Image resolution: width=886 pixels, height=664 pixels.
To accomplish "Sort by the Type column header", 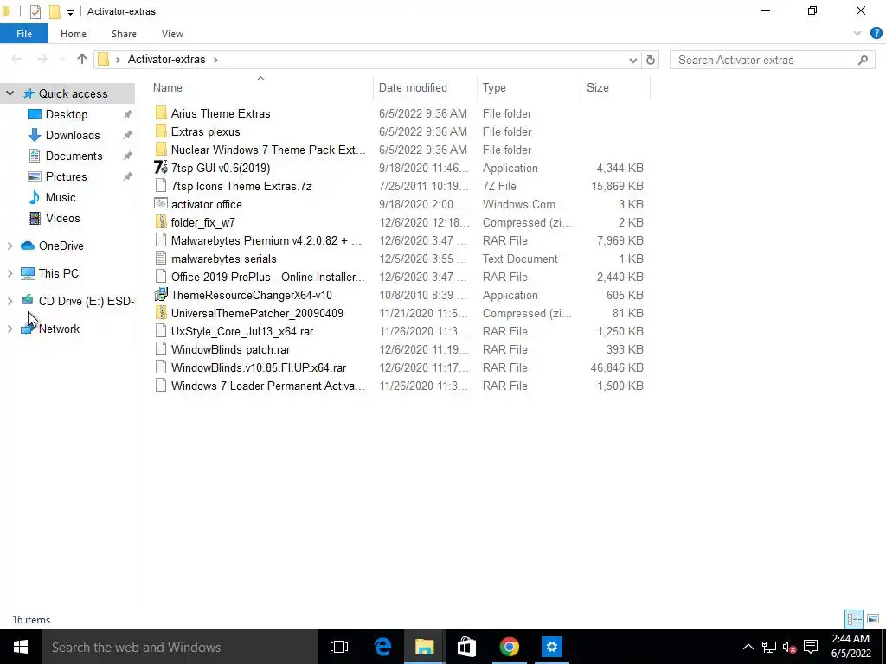I will [494, 87].
